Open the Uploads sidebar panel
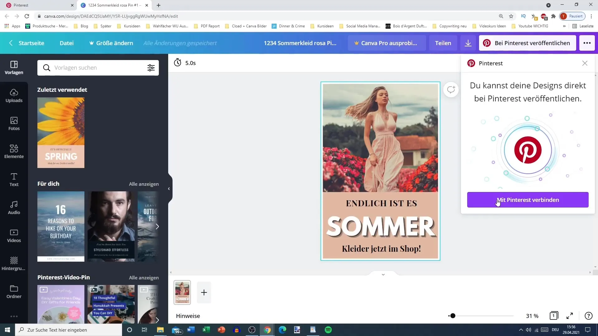The height and width of the screenshot is (336, 598). (x=14, y=96)
